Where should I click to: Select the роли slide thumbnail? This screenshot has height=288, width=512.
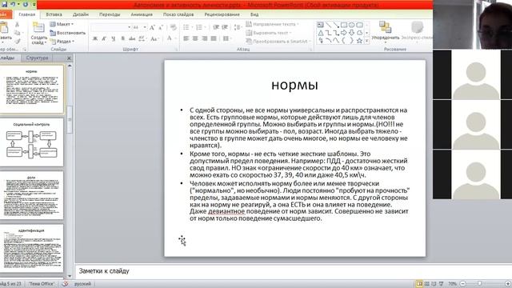click(x=31, y=195)
